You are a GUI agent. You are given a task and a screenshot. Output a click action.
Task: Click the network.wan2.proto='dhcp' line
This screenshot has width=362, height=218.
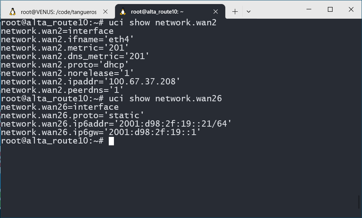click(65, 65)
